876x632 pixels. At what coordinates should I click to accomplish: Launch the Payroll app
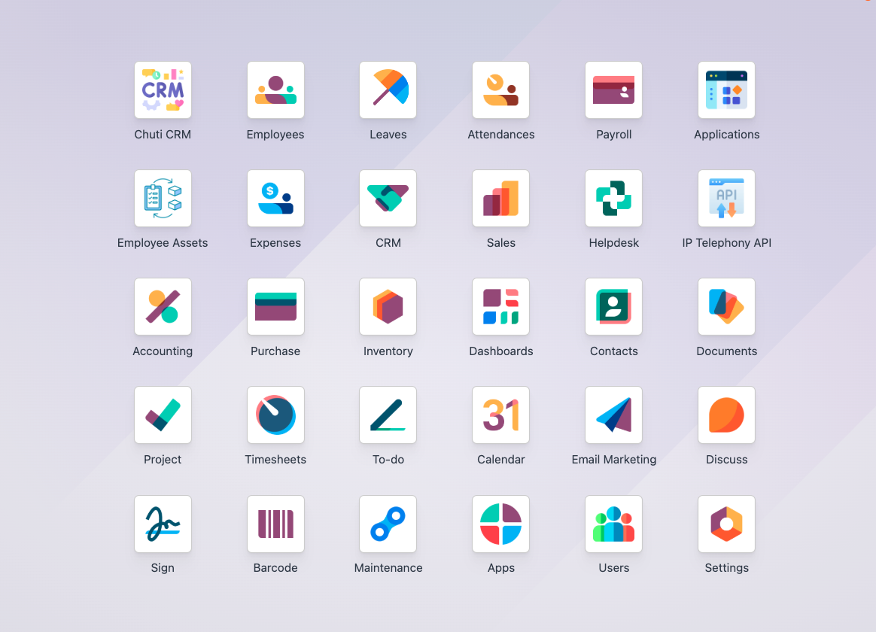613,90
